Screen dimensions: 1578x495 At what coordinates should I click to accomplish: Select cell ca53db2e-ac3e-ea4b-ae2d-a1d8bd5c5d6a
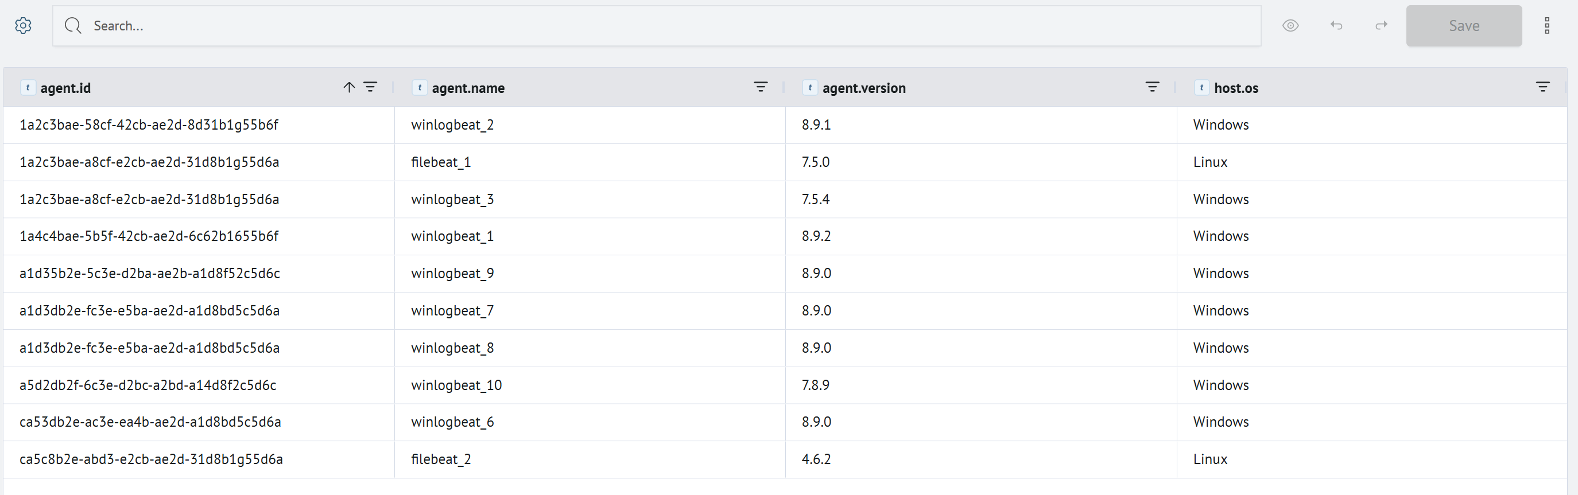199,422
